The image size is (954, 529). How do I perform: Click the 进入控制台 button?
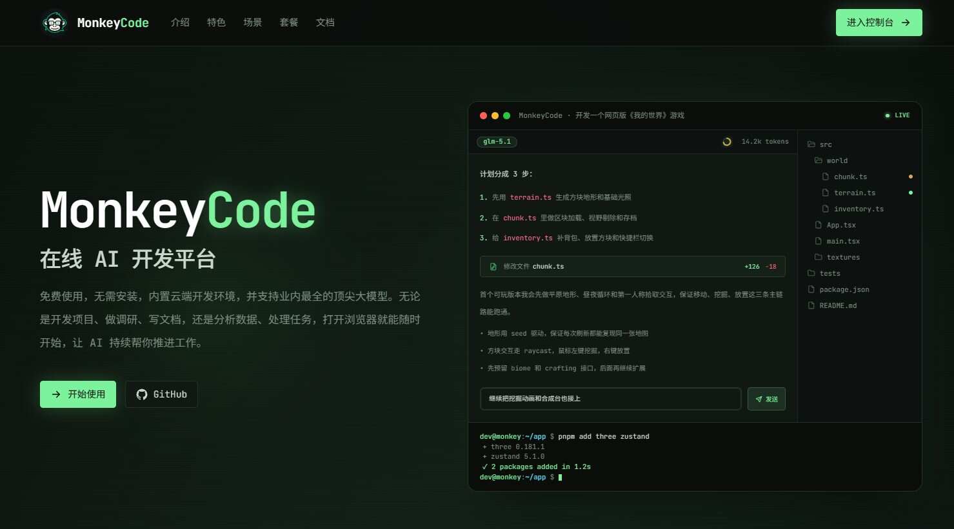pyautogui.click(x=879, y=23)
